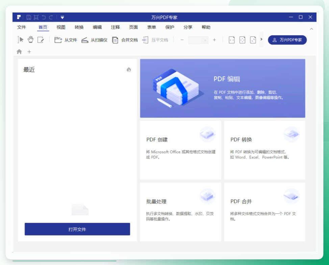The image size is (329, 265).
Task: Add a new tab with plus
Action: [x=29, y=52]
